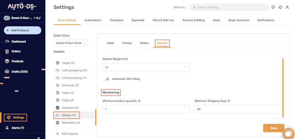Image resolution: width=295 pixels, height=139 pixels.
Task: Switch to the Keywords tab
Action: tap(138, 20)
